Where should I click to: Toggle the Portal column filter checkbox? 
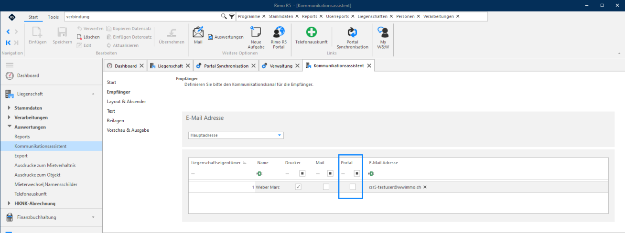(356, 173)
